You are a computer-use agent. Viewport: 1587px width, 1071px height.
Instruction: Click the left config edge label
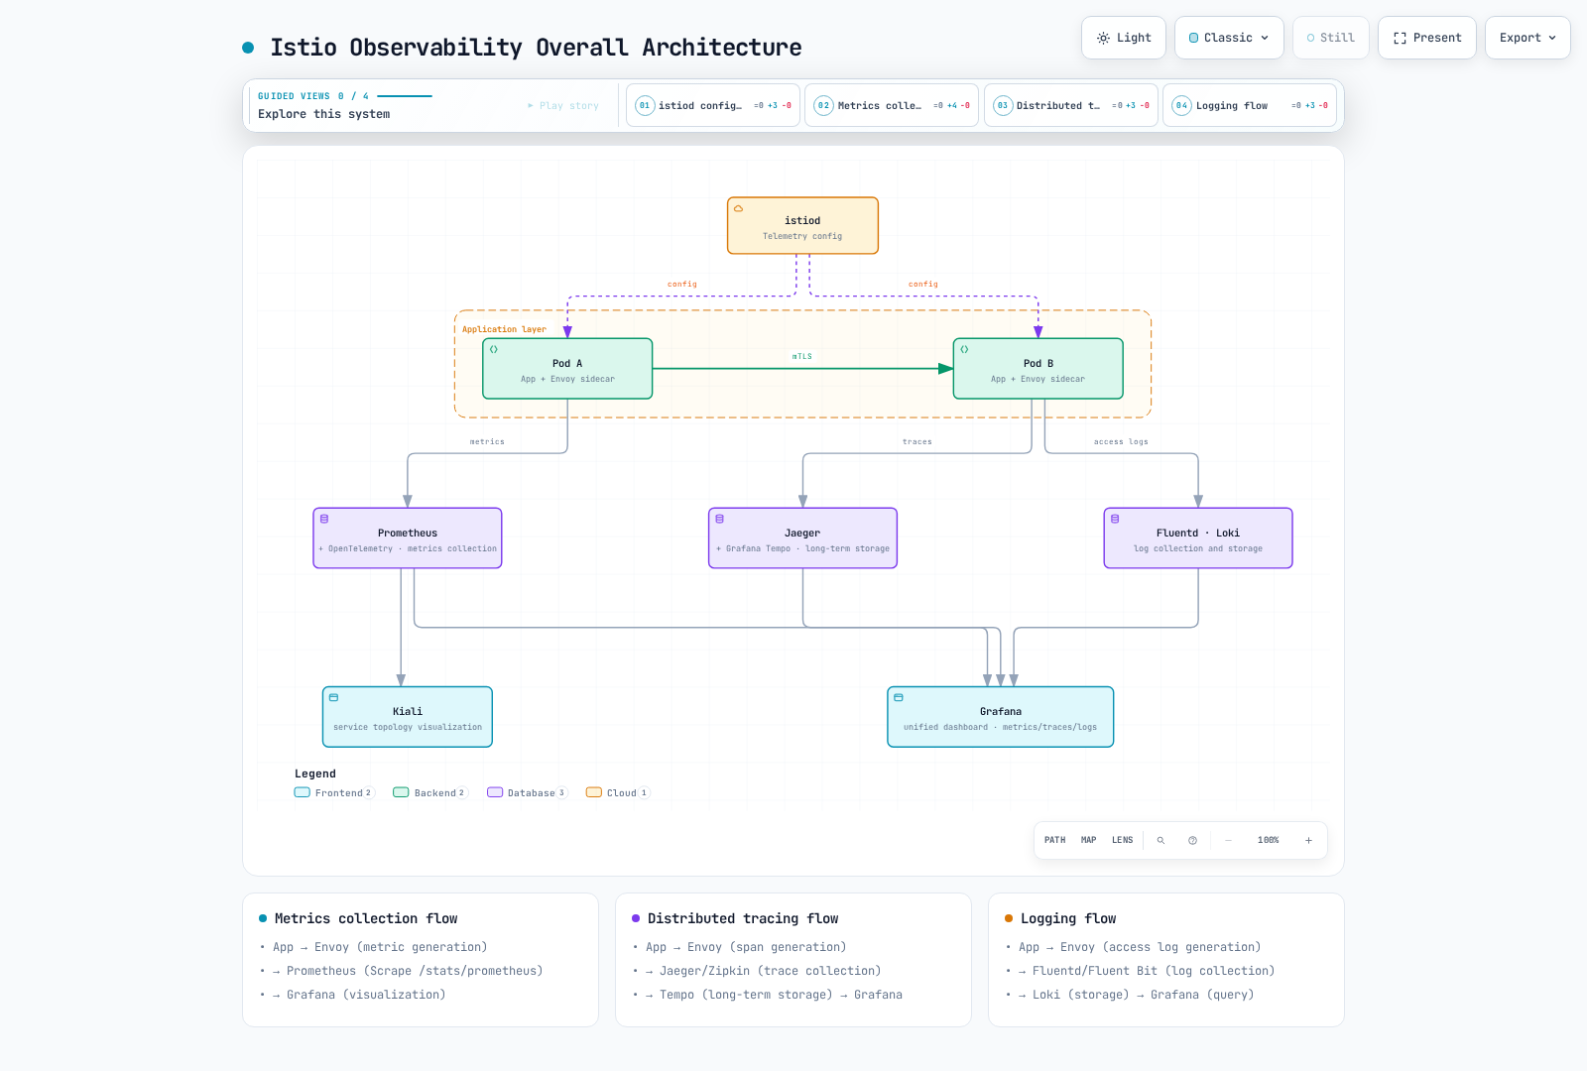[682, 284]
